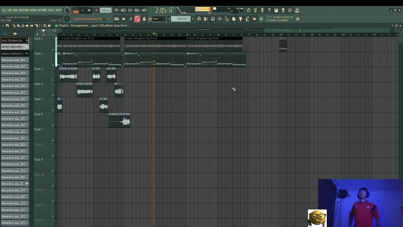Open the HELP menu
The image size is (403, 227).
[59, 10]
